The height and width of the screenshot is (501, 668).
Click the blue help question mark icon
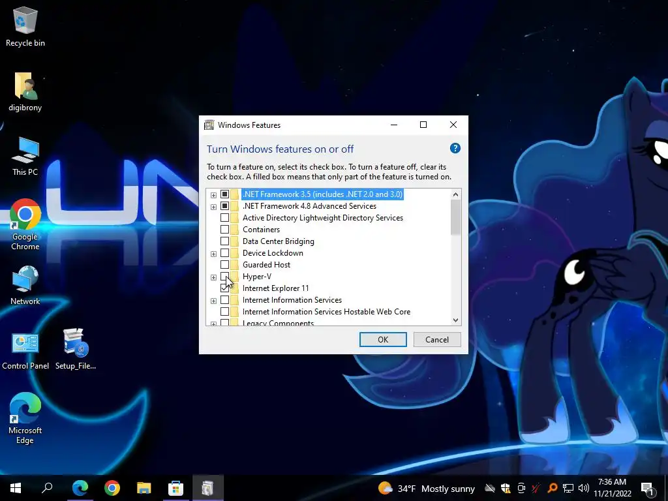(455, 148)
